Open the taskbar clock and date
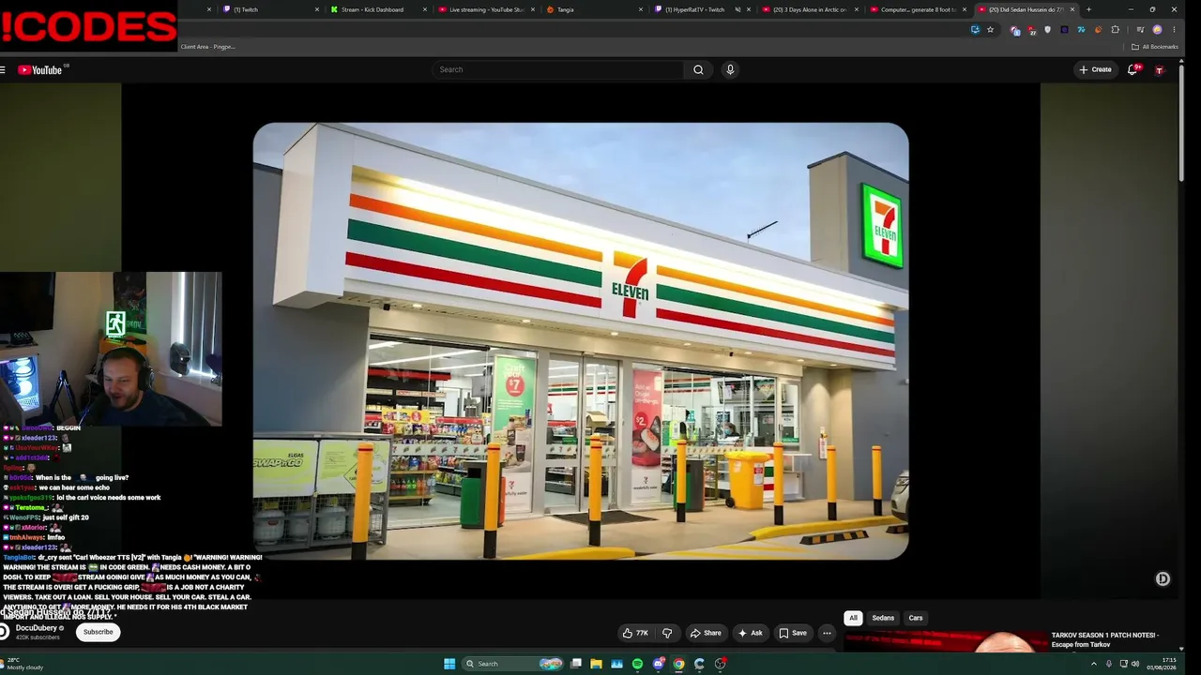This screenshot has width=1201, height=675. coord(1163,664)
